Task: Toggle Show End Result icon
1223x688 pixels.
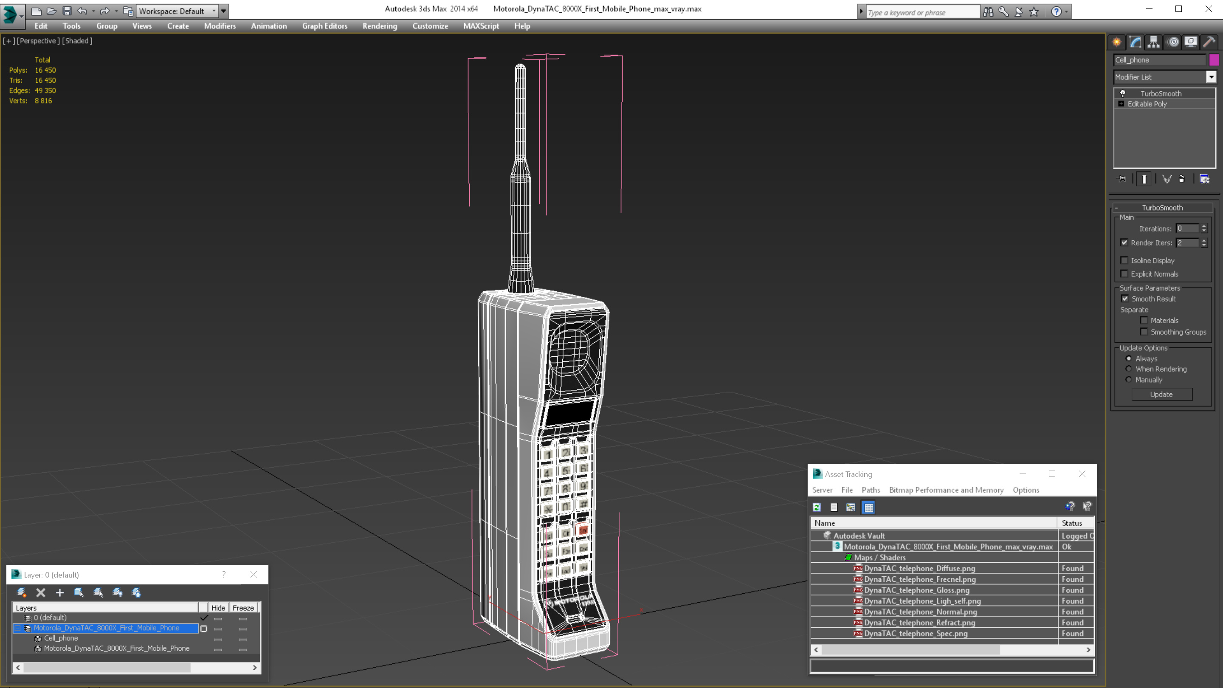Action: point(1144,179)
